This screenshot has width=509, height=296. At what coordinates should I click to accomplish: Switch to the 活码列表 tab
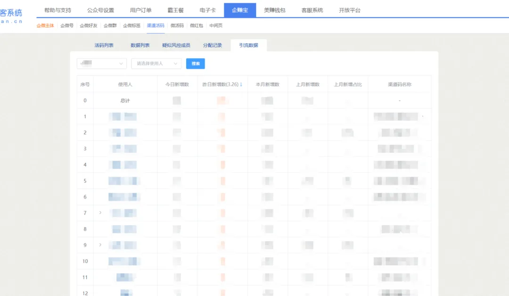coord(104,45)
